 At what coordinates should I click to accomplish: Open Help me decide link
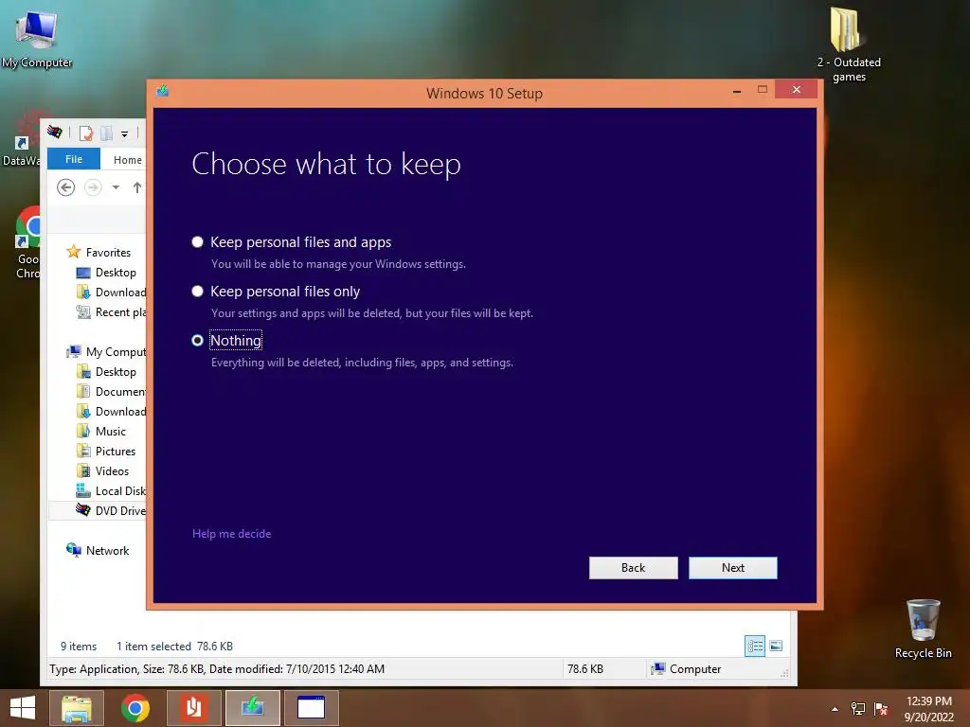pos(231,534)
